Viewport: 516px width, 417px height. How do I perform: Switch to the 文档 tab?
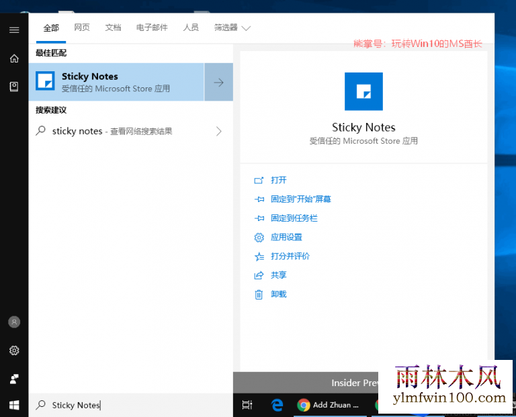(x=113, y=28)
